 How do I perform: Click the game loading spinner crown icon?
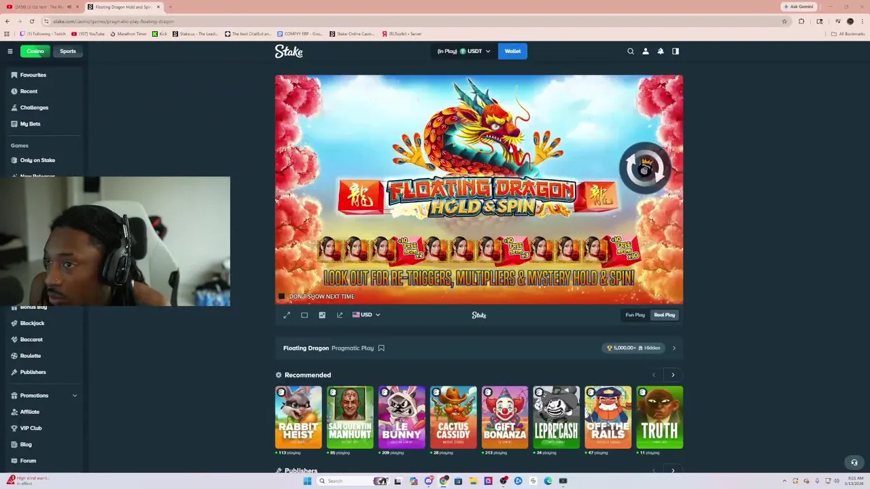coord(644,168)
